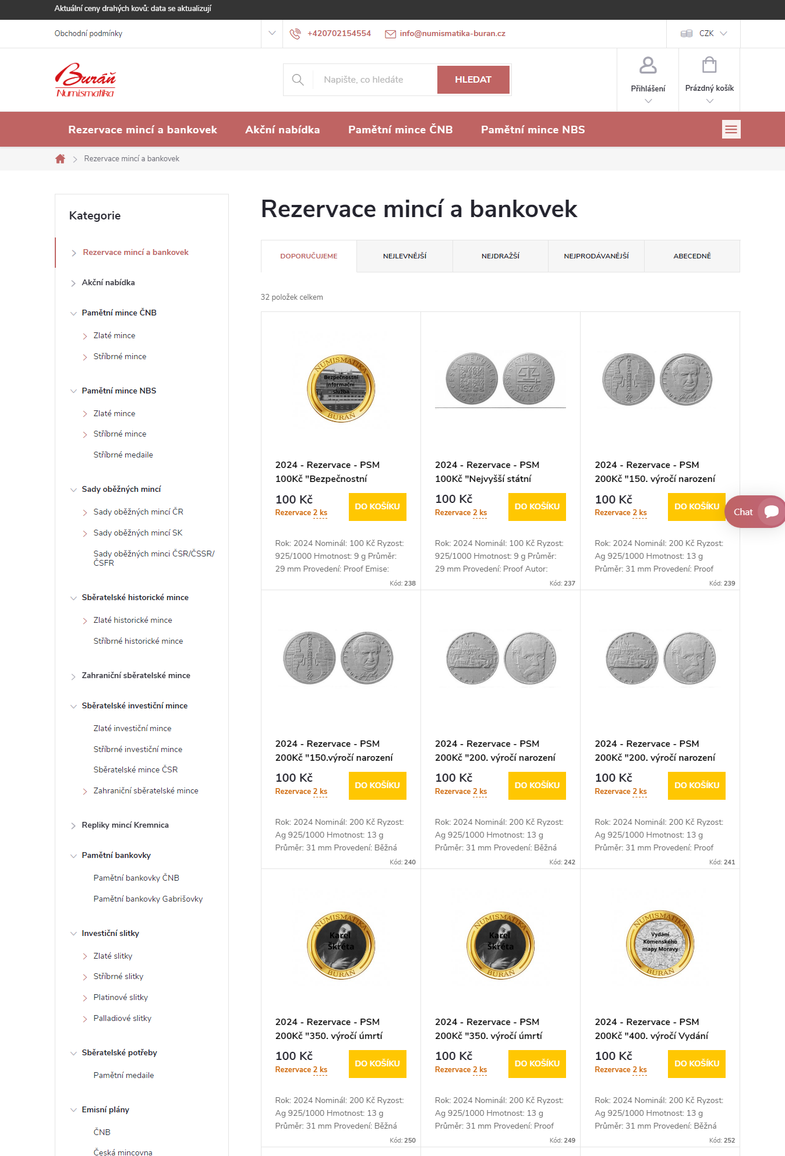Expand the Obchodní podmínky dropdown arrow
Screen dimensions: 785x1156
pyautogui.click(x=272, y=34)
